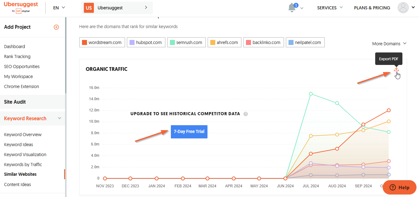Expand the More Domains dropdown
The width and height of the screenshot is (419, 197).
pyautogui.click(x=389, y=44)
